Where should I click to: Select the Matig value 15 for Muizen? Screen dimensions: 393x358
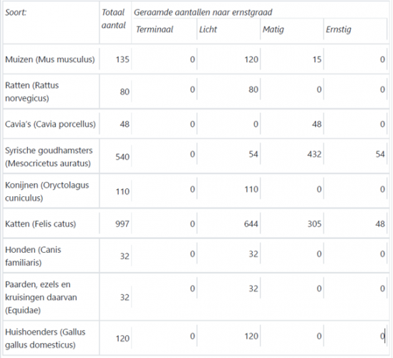pyautogui.click(x=317, y=59)
